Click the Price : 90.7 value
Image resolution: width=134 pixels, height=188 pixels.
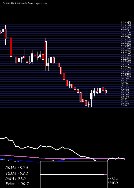(17, 184)
